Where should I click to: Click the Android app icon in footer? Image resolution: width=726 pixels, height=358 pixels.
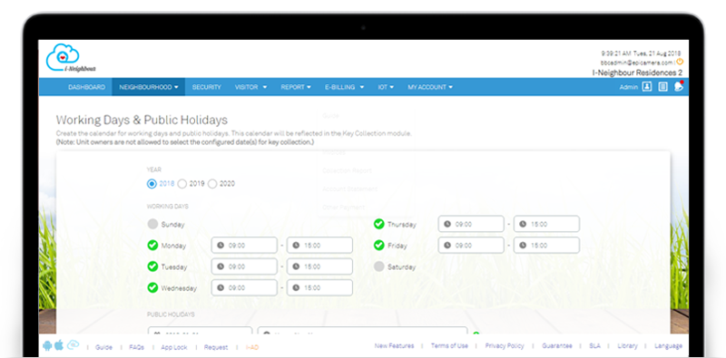(x=47, y=345)
